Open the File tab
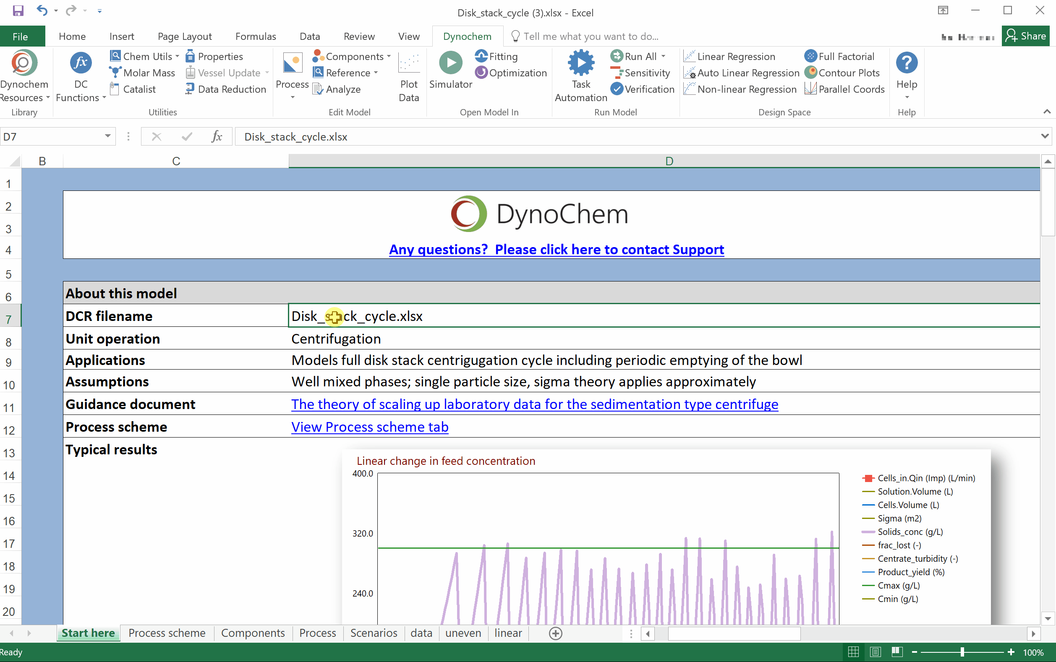The image size is (1056, 662). [20, 36]
